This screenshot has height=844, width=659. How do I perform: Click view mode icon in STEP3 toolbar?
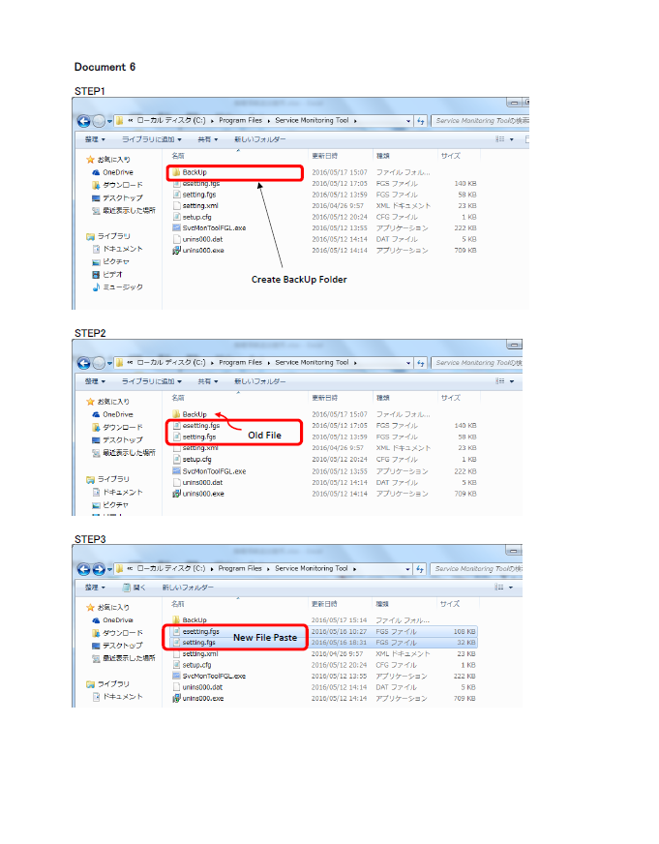[499, 588]
